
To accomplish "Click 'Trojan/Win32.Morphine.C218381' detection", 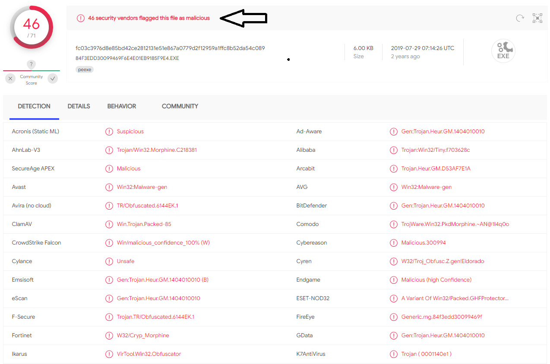I will click(x=157, y=150).
